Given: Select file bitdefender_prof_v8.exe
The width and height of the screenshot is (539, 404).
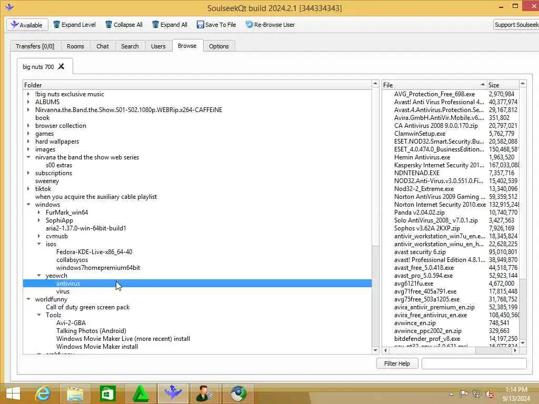Looking at the screenshot, I should 427,339.
